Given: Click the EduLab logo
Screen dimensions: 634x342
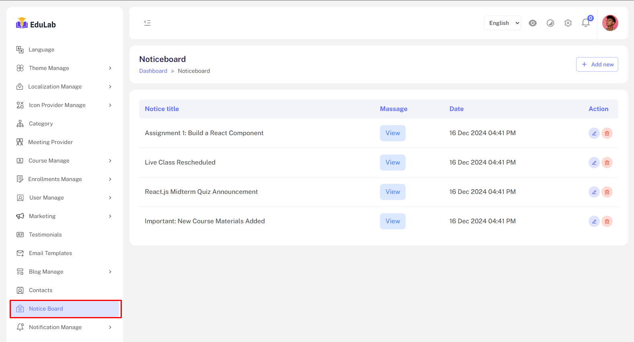Looking at the screenshot, I should coord(36,24).
